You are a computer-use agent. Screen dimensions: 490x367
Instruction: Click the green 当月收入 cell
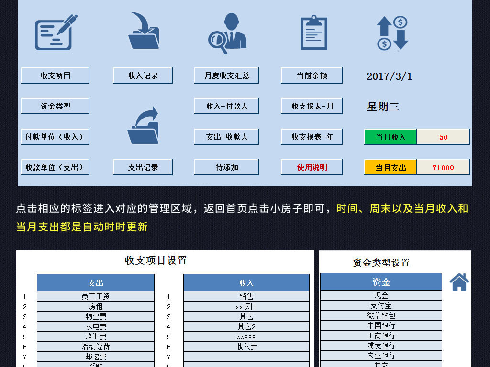tap(390, 136)
